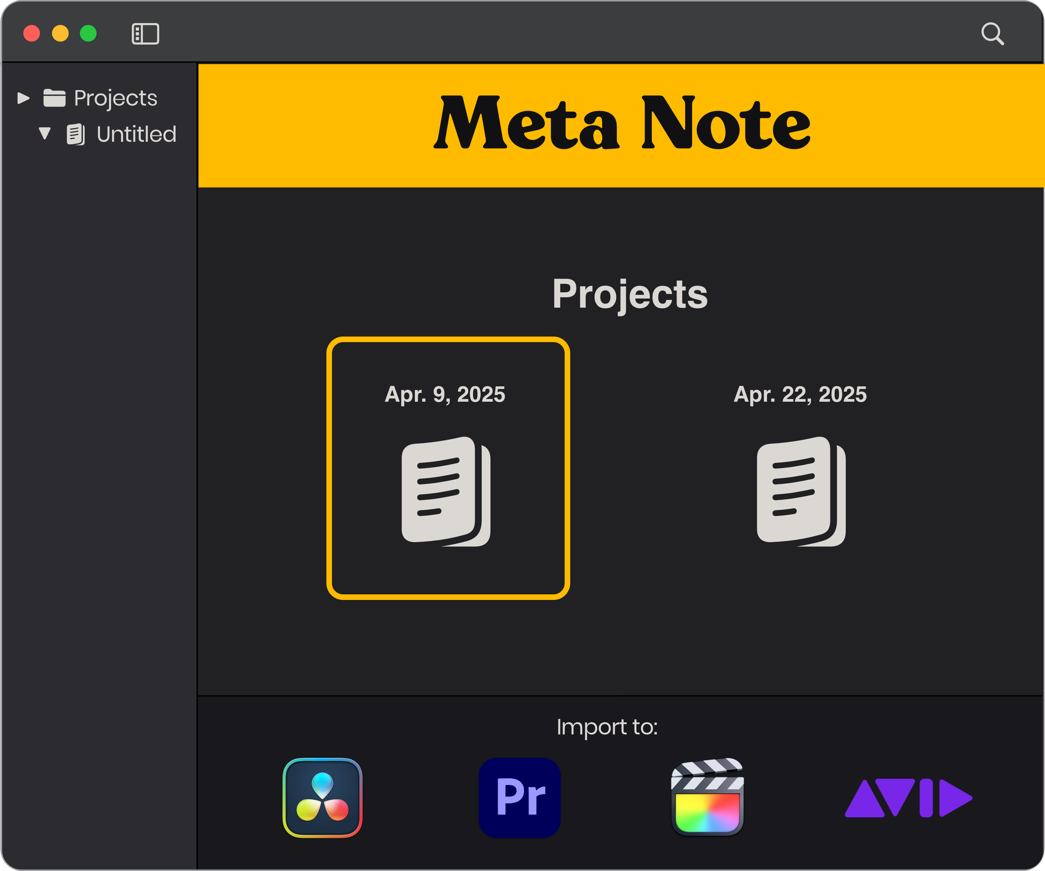Import to Avid Media Composer
1045x871 pixels.
click(x=908, y=798)
